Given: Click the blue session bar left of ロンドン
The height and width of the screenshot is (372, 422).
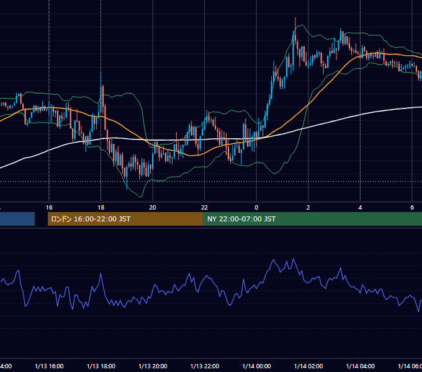Looking at the screenshot, I should click(x=17, y=219).
